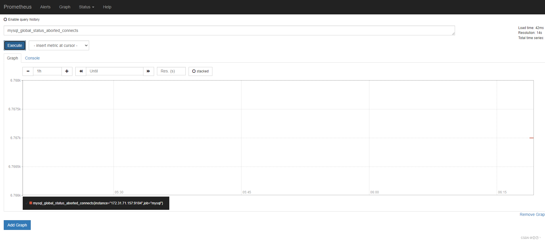Toggle the stacked graph option
Viewport: 545px width, 242px height.
tap(200, 71)
